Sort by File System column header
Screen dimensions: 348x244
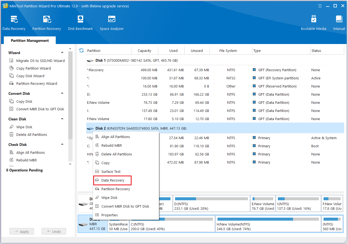tap(231, 51)
